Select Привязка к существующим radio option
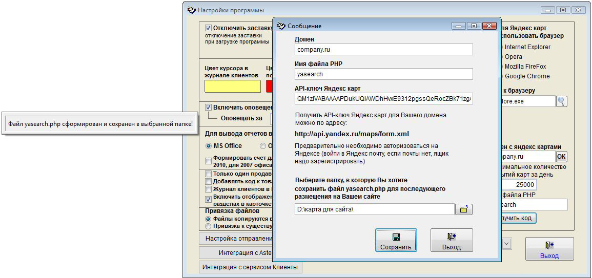The width and height of the screenshot is (592, 278). [208, 226]
